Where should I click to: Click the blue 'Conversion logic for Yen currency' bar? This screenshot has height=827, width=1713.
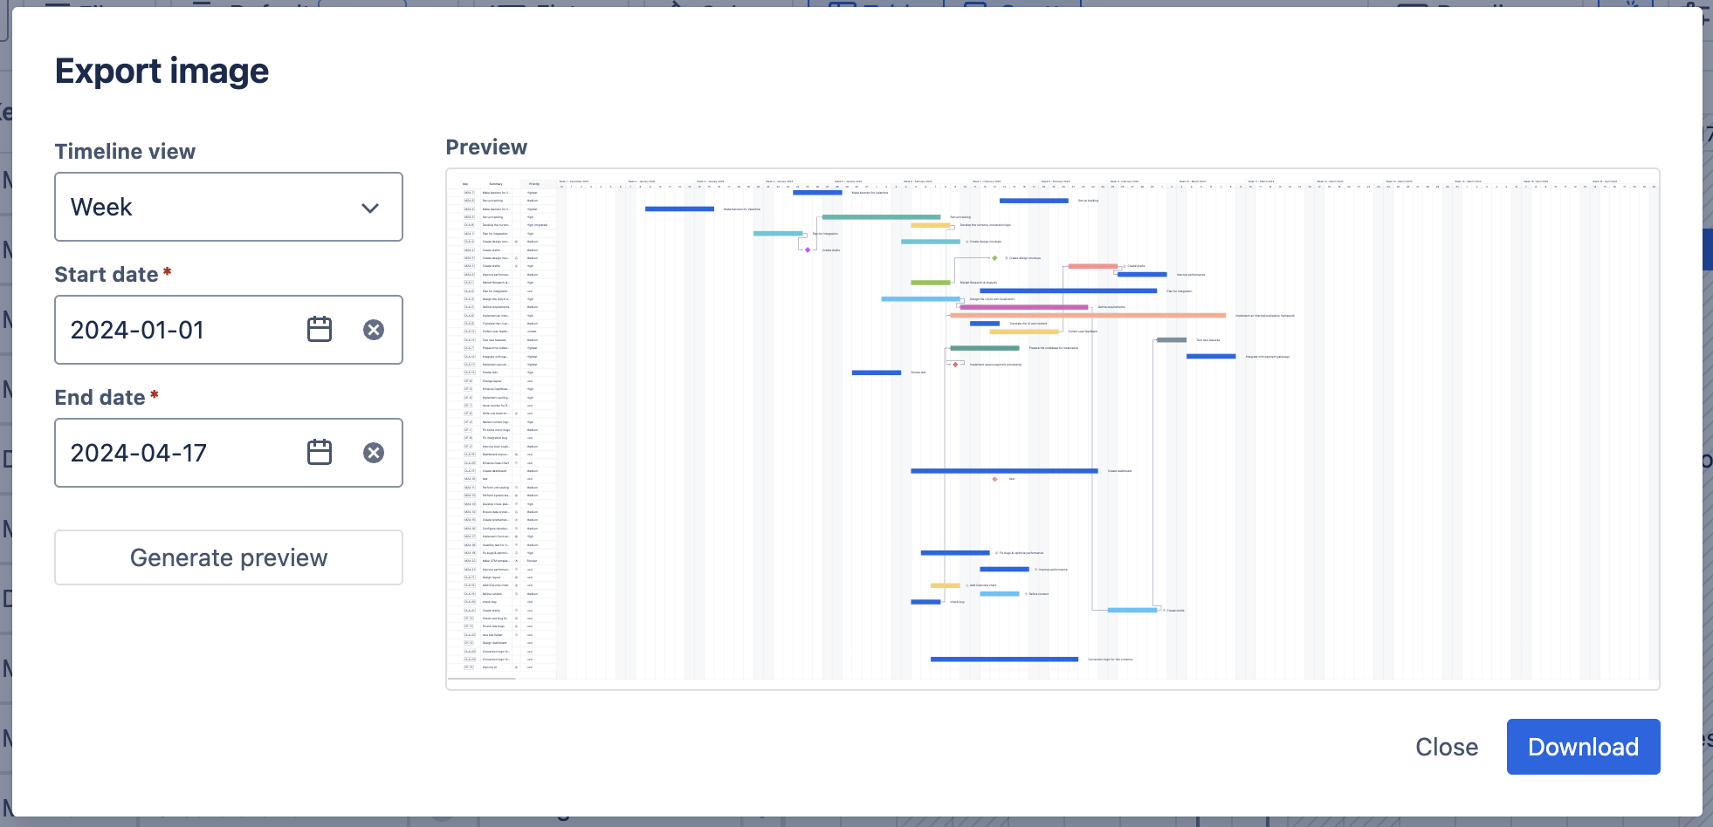pyautogui.click(x=1004, y=660)
